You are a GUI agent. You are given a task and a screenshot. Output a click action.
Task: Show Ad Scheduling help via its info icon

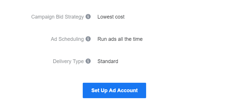click(88, 39)
